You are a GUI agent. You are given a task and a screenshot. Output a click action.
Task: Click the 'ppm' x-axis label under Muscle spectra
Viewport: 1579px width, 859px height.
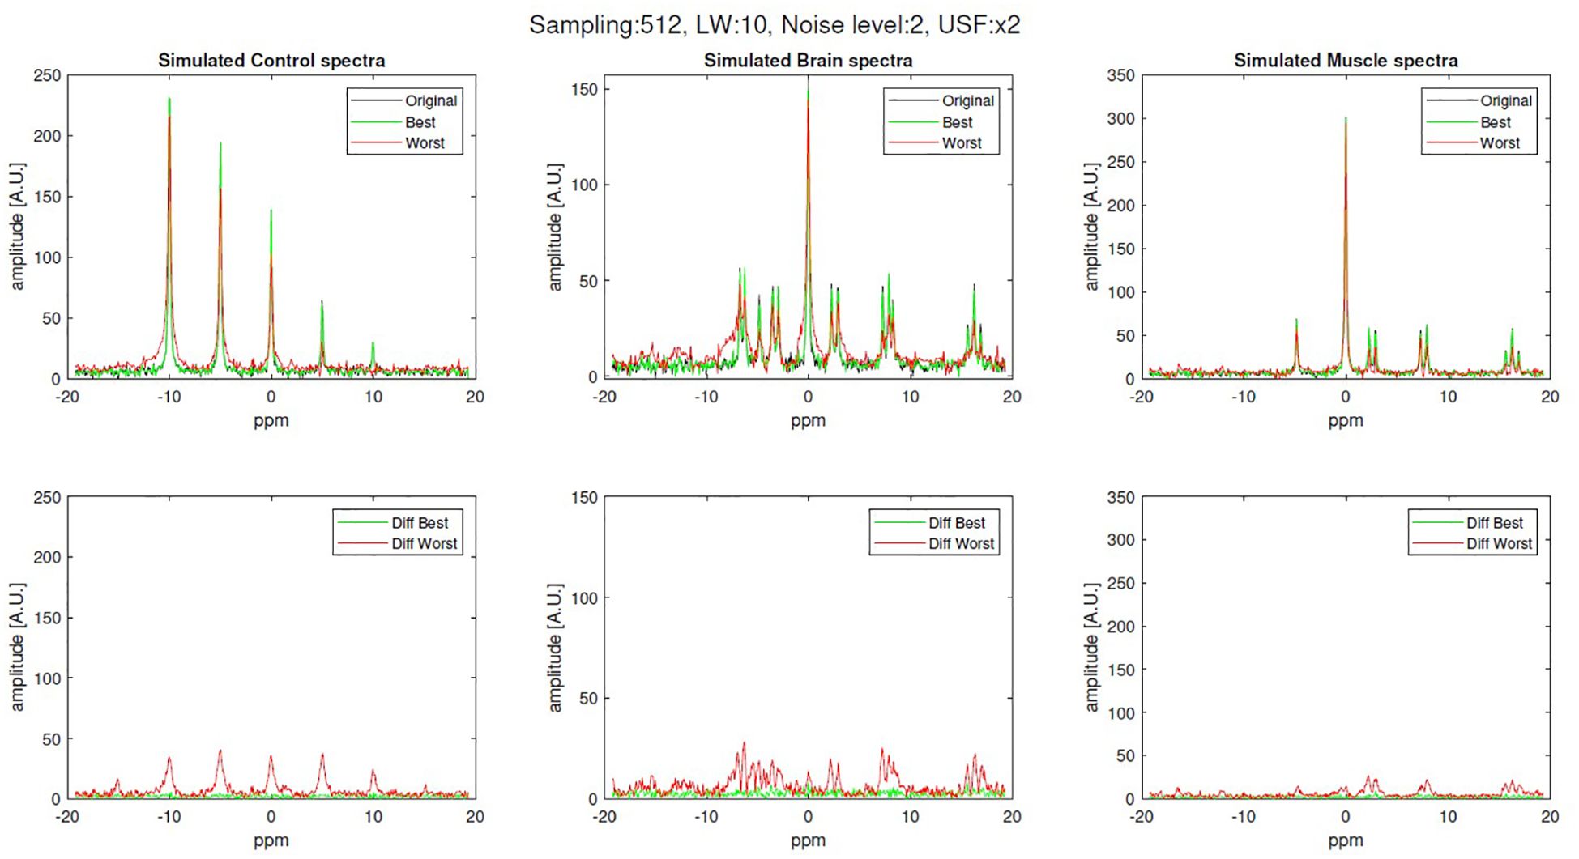pos(1346,420)
